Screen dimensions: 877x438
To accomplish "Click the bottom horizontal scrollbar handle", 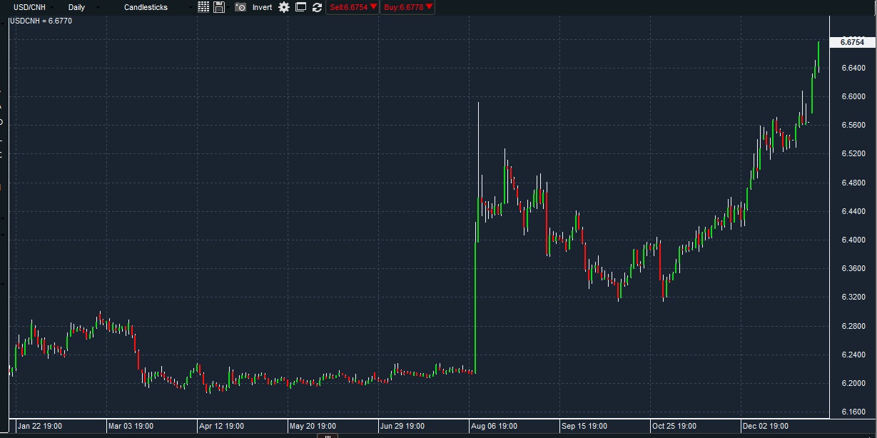I will point(326,435).
